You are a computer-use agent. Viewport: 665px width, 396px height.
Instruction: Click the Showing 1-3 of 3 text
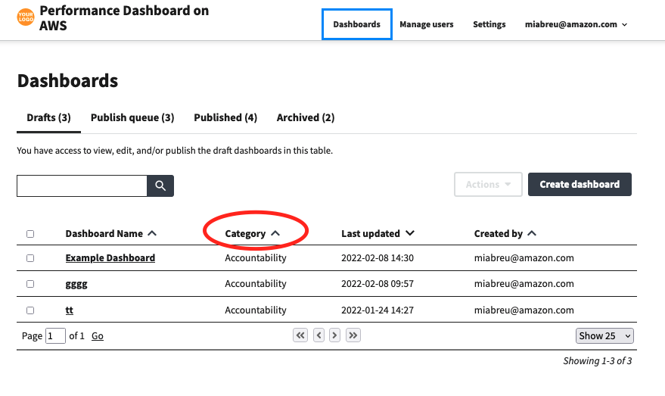(598, 360)
